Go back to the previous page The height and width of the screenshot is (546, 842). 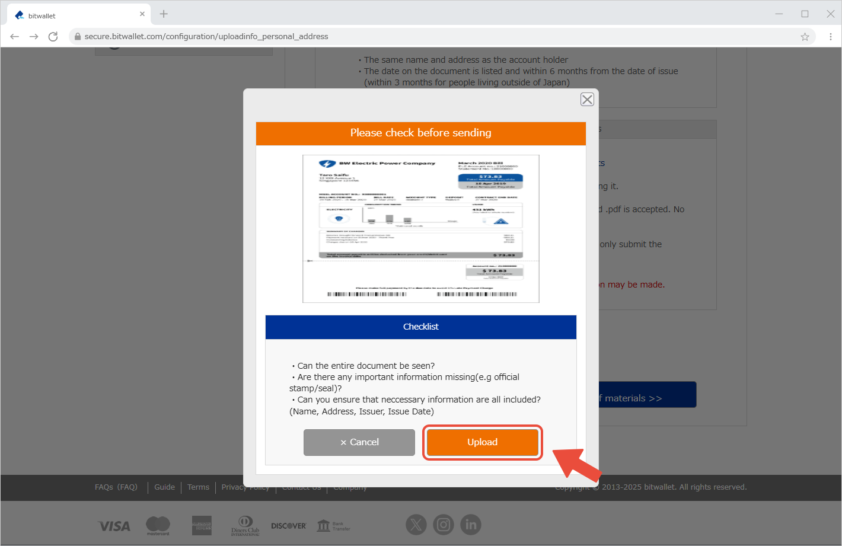[x=15, y=37]
